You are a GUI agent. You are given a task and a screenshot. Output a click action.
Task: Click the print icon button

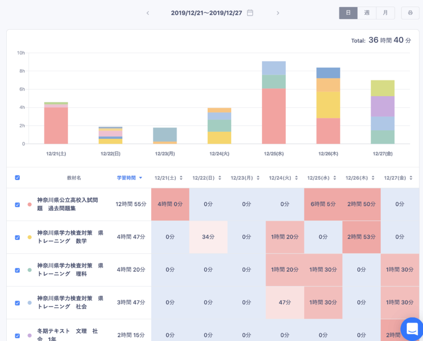coord(410,13)
